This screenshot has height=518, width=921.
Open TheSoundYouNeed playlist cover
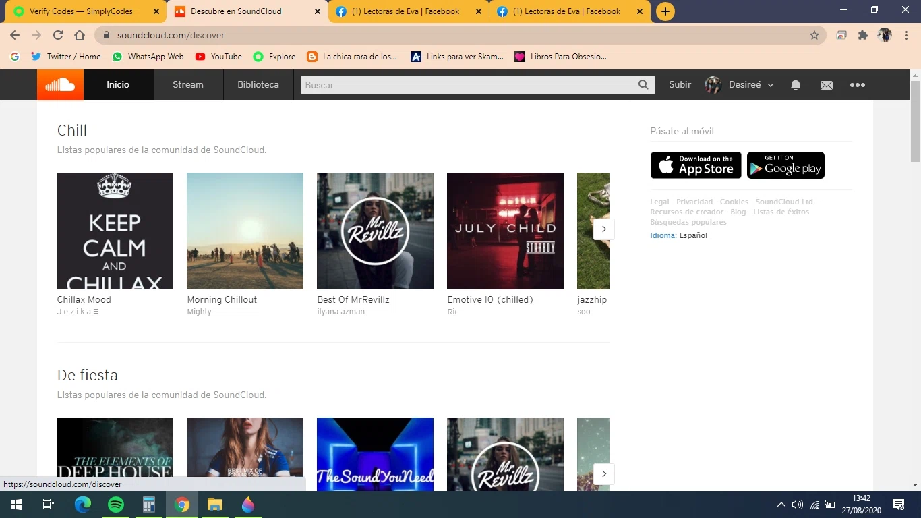pos(375,454)
